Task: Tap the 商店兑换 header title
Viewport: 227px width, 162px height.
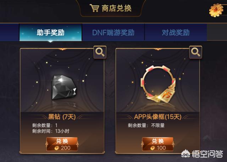Action: point(117,8)
